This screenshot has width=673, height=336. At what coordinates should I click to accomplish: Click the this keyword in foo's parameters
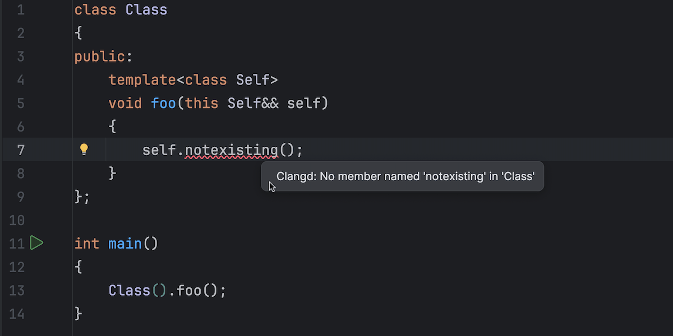pyautogui.click(x=201, y=104)
